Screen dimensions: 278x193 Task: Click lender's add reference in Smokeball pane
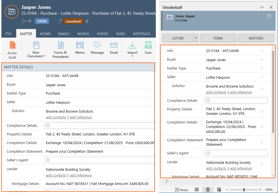click(x=241, y=168)
